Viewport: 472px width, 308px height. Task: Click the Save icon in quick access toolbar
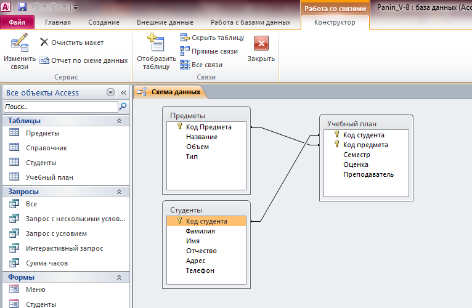pyautogui.click(x=22, y=7)
